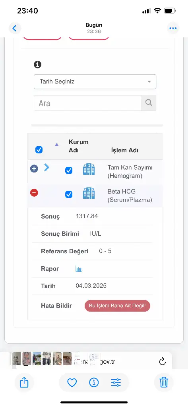Open the three-dots more options menu
Image resolution: width=188 pixels, height=407 pixels.
[x=173, y=28]
